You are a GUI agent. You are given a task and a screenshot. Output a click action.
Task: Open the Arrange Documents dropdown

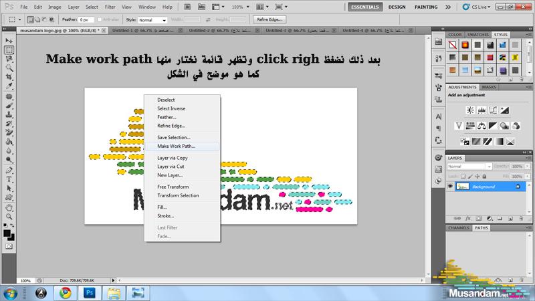point(262,7)
